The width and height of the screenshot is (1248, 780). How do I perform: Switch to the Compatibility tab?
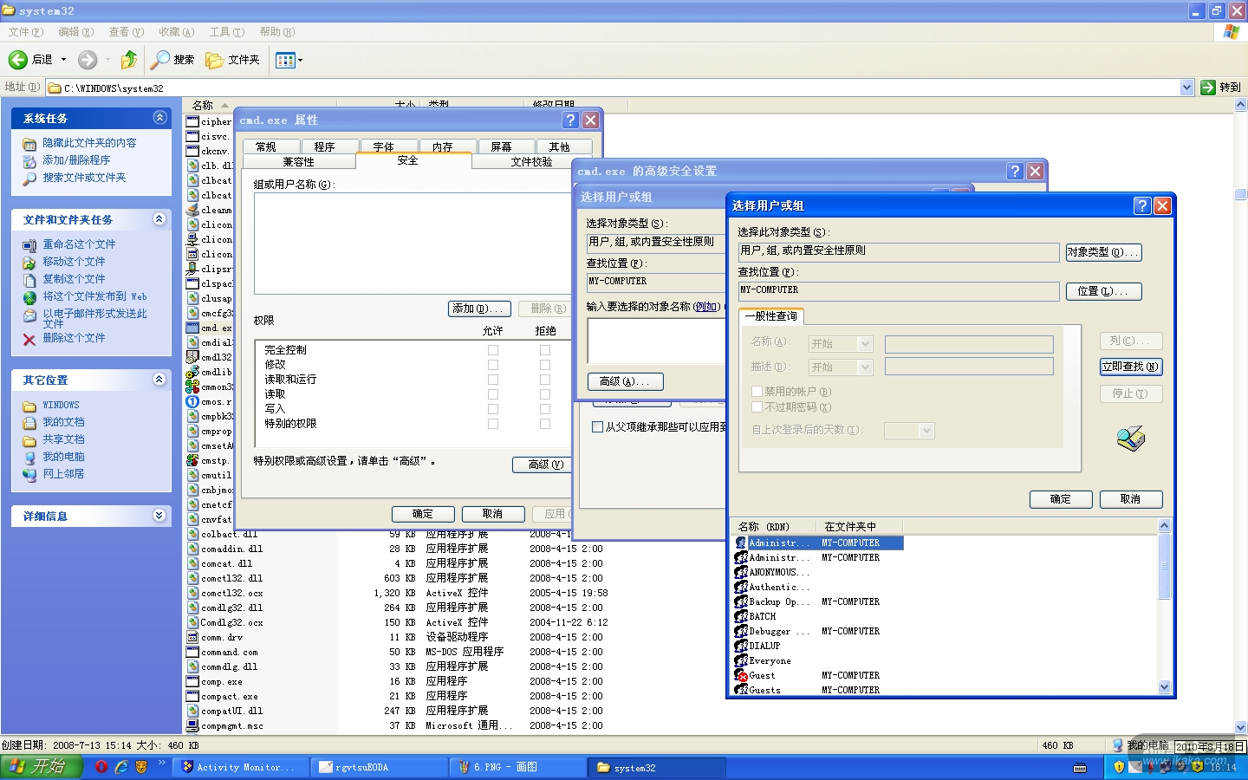click(x=299, y=162)
